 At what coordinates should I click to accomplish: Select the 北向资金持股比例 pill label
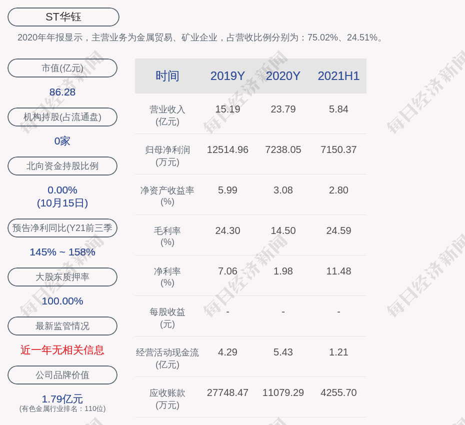62,166
